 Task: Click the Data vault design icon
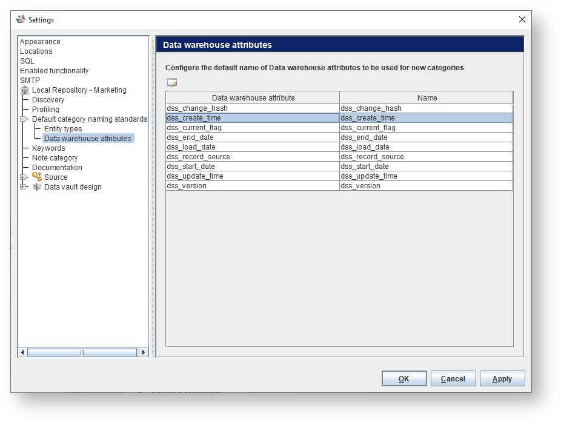point(37,186)
